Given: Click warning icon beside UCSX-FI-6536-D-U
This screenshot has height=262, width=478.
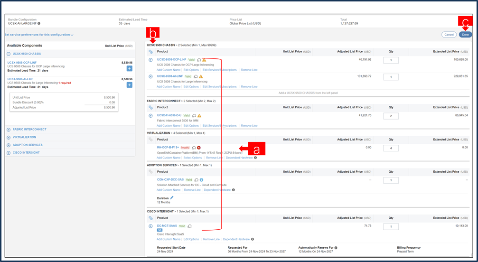Looking at the screenshot, I should tap(199, 115).
